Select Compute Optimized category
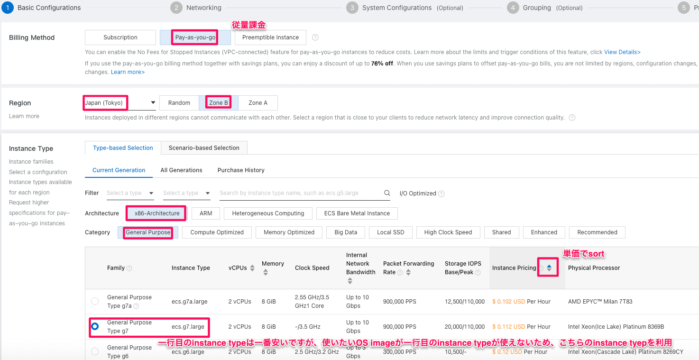Screen dimensions: 699x360 tap(217, 232)
